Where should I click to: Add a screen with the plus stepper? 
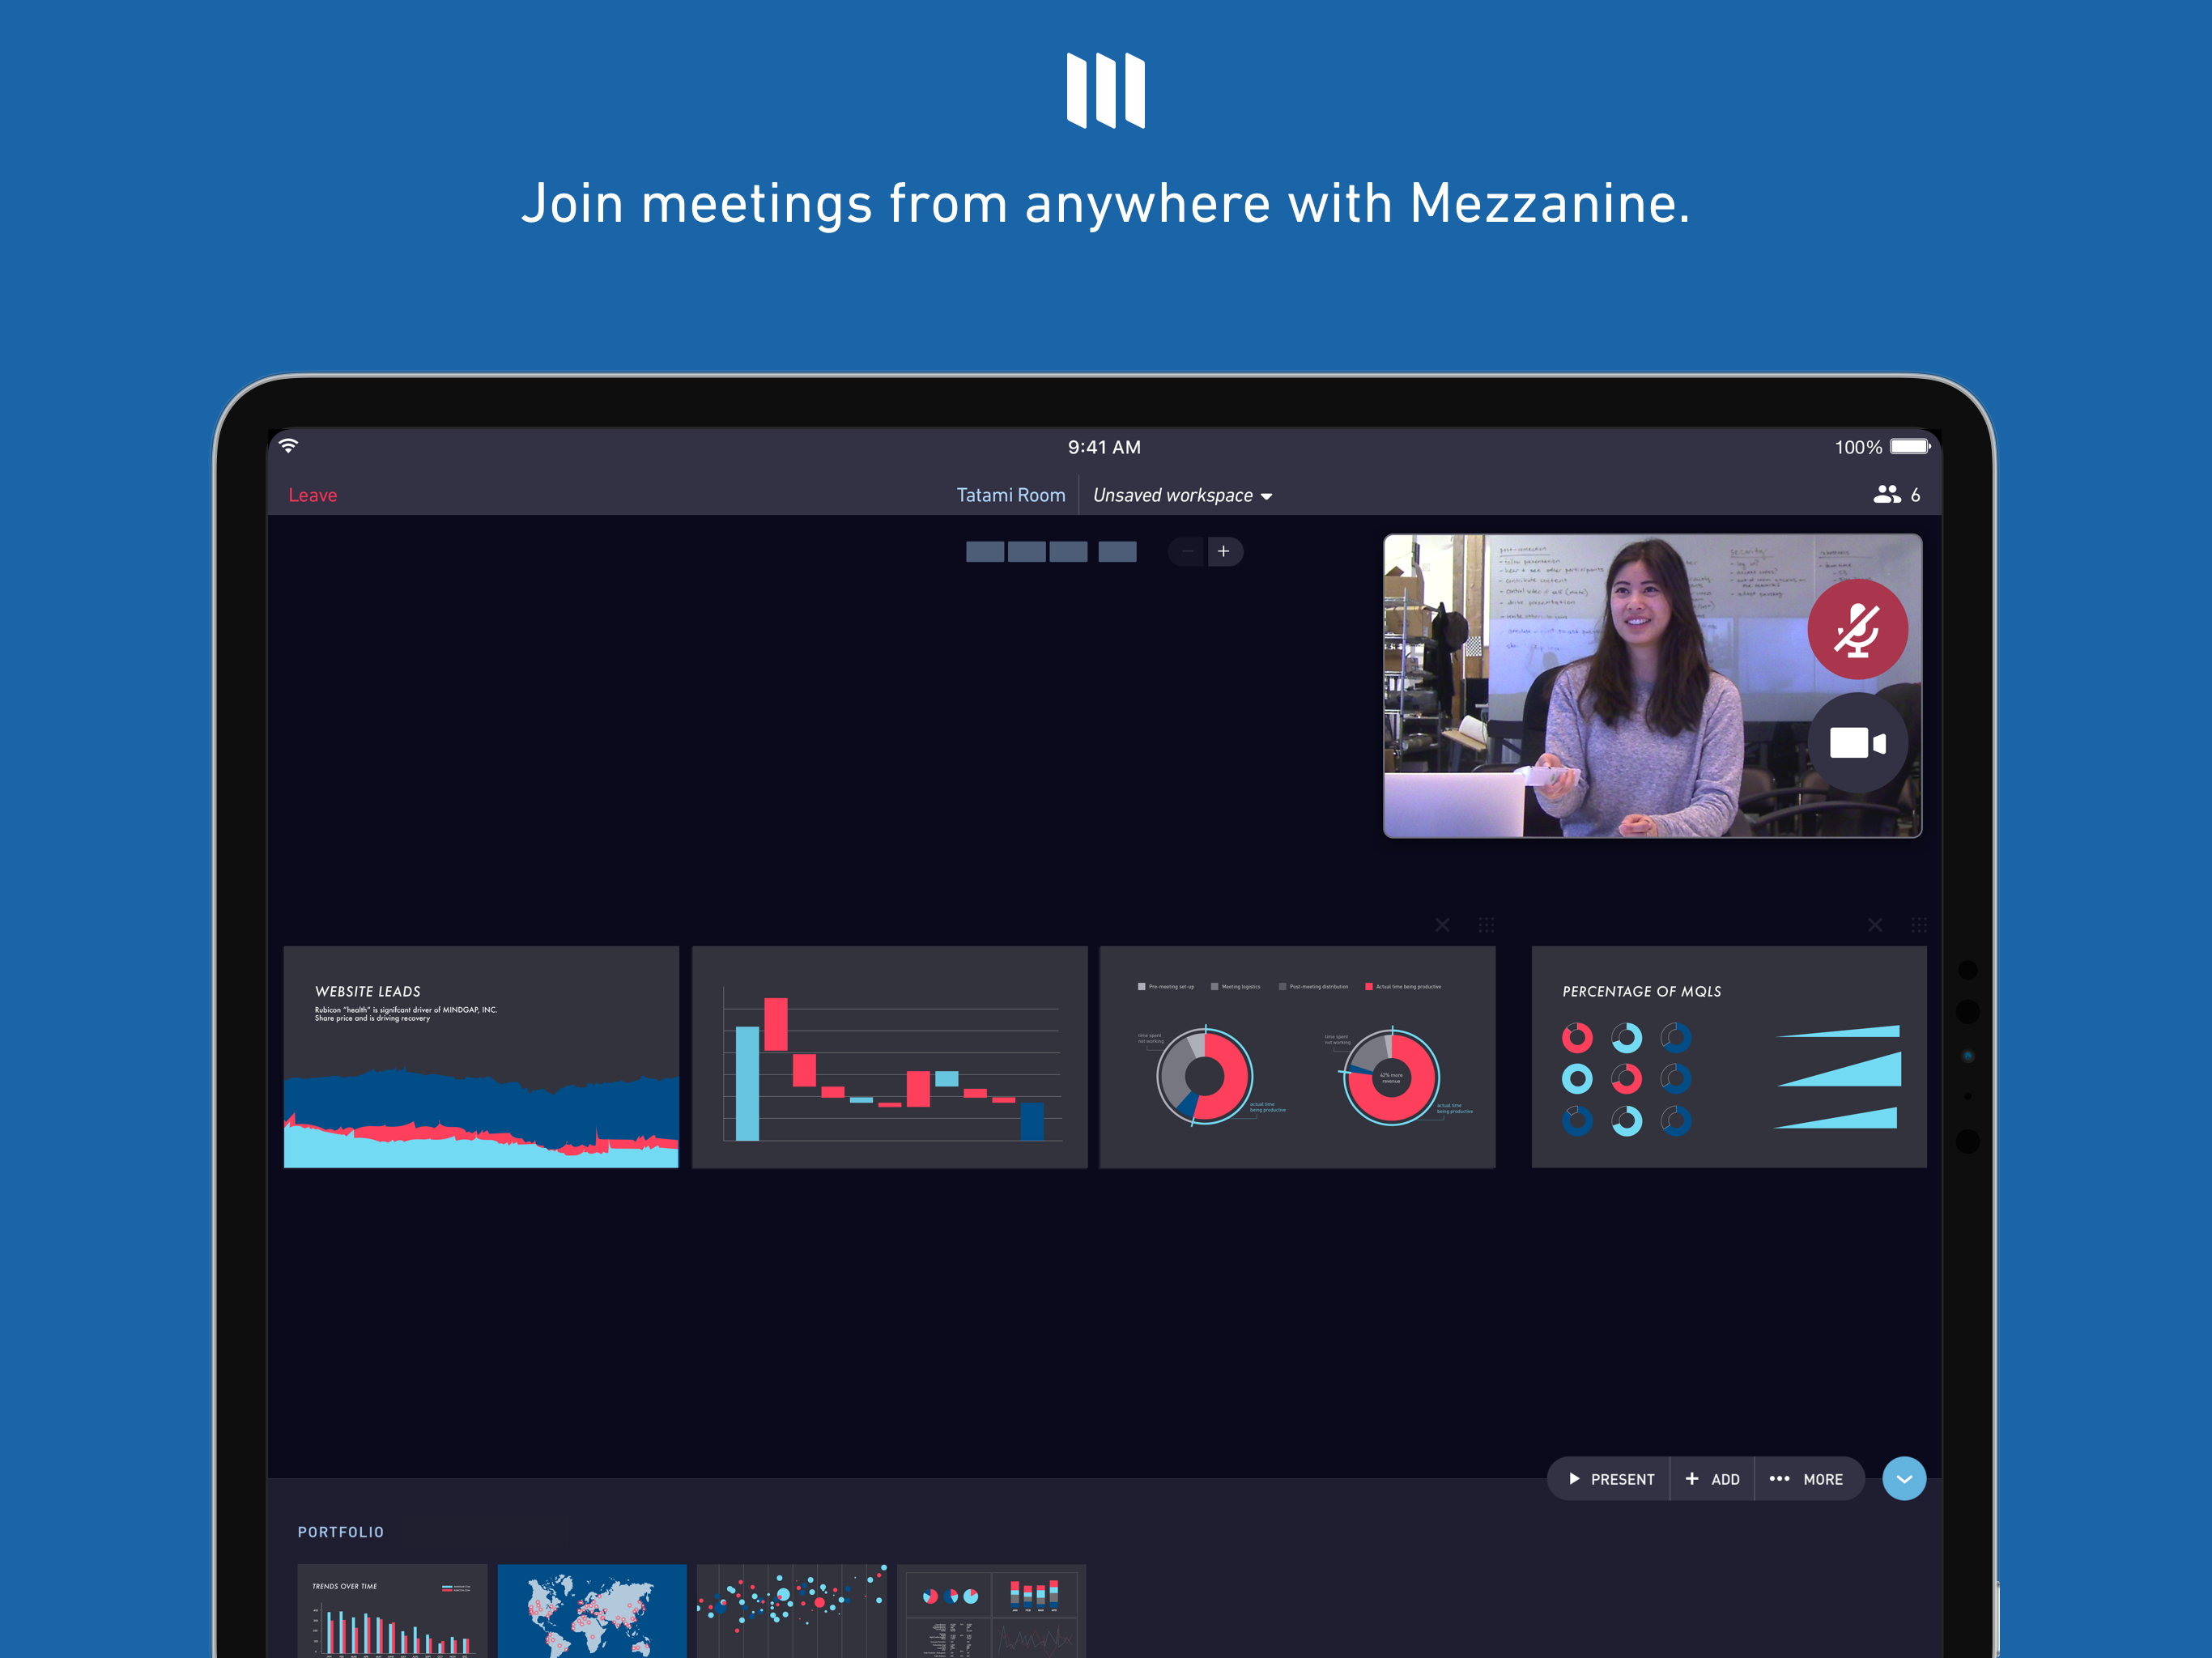[x=1223, y=551]
